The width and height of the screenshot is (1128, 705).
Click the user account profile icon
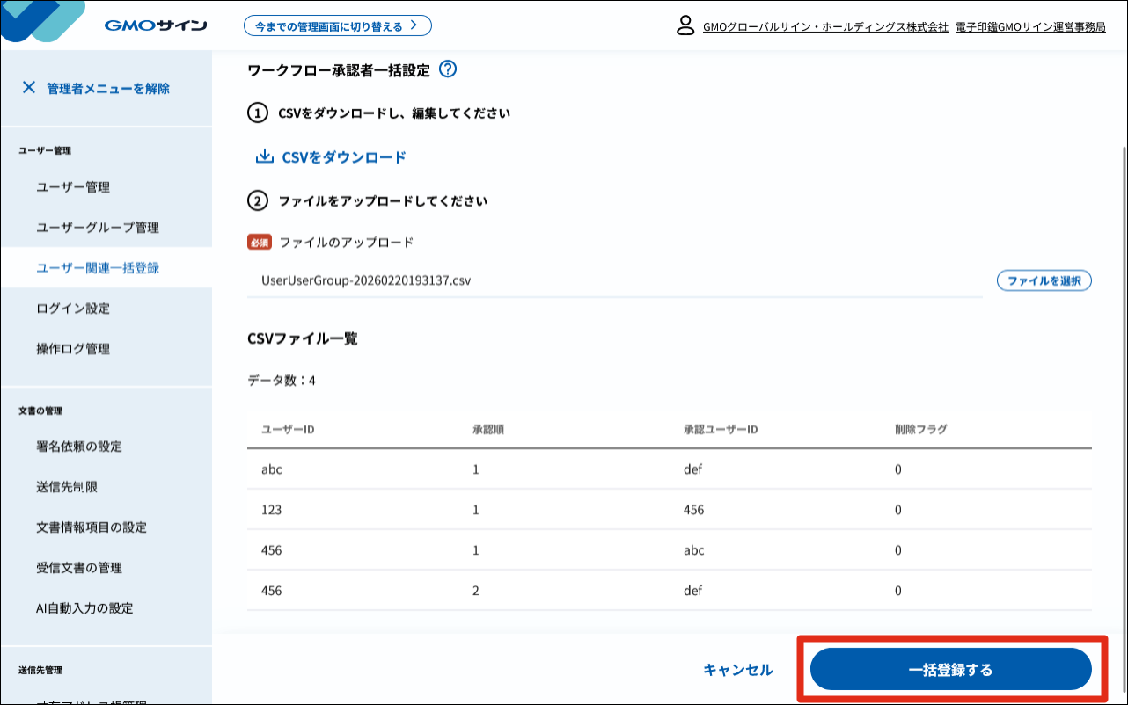[685, 25]
